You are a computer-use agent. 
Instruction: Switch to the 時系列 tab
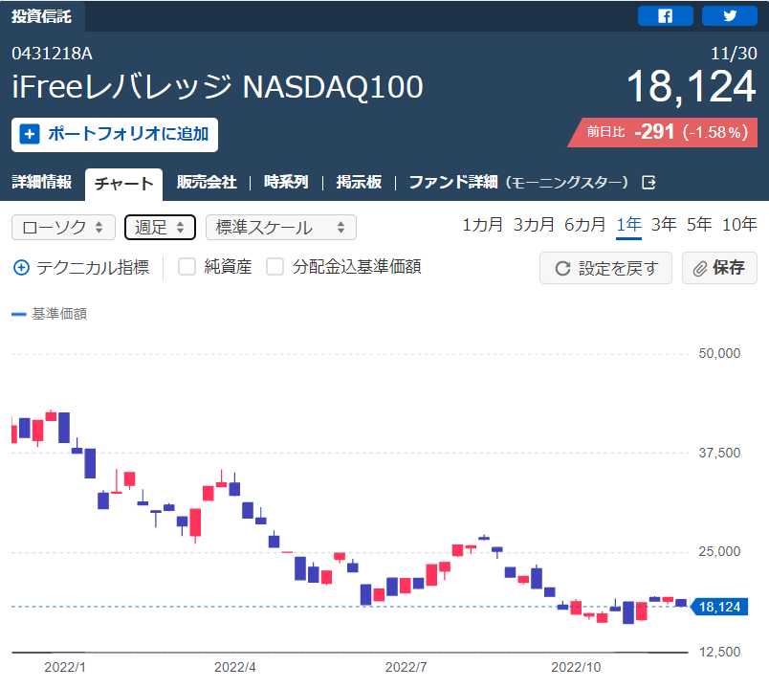coord(286,182)
